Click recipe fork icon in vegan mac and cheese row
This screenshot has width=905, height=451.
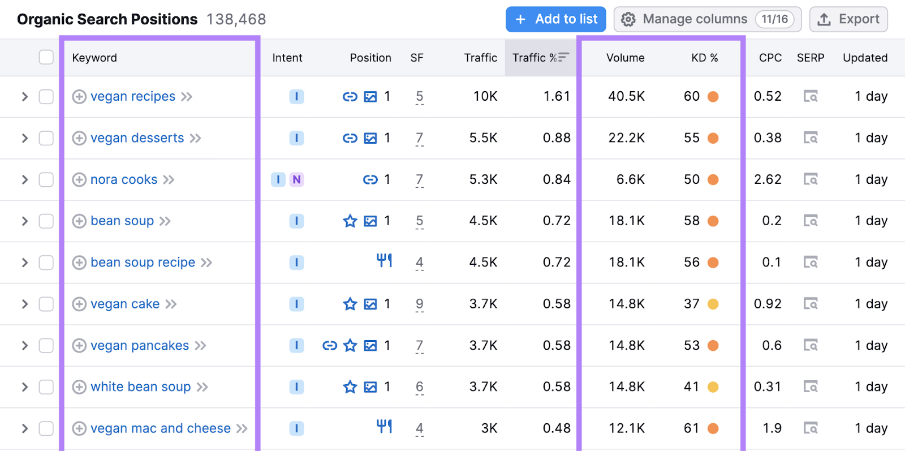(385, 426)
